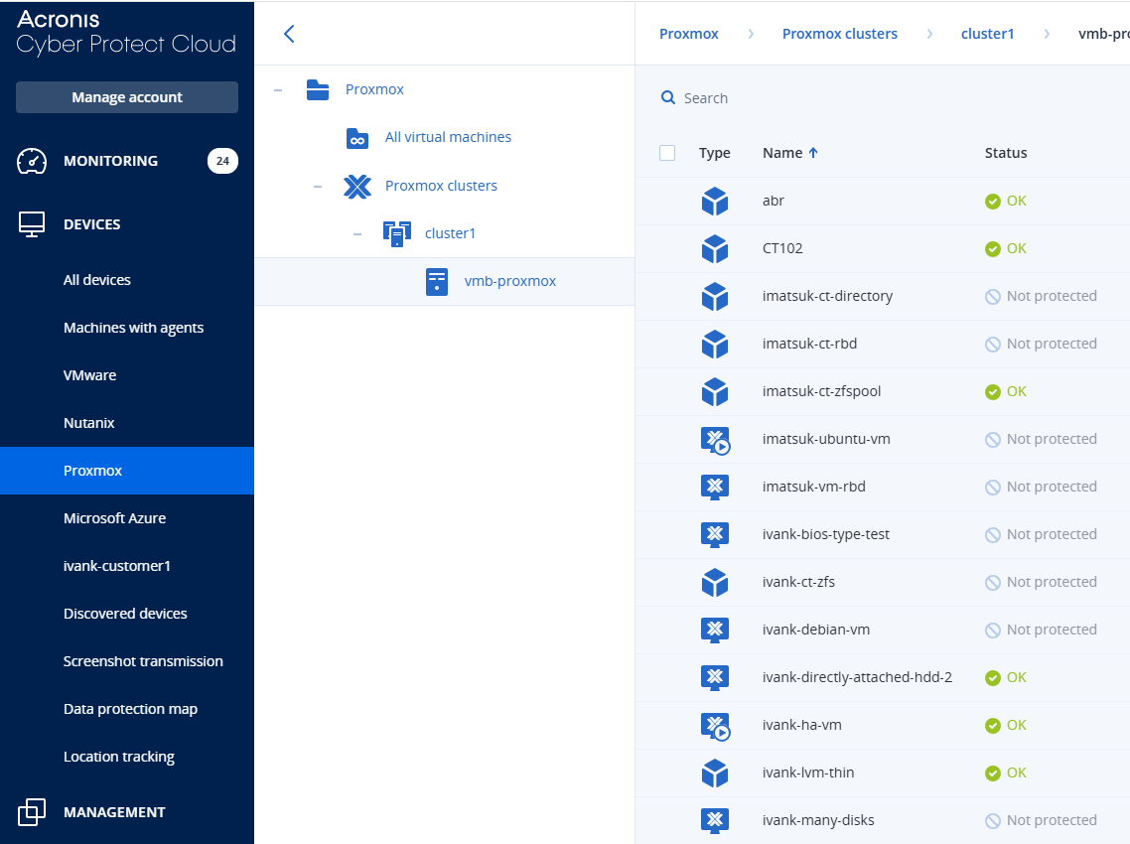Screen dimensions: 1130x844
Task: Open Discovered devices section
Action: pos(125,614)
